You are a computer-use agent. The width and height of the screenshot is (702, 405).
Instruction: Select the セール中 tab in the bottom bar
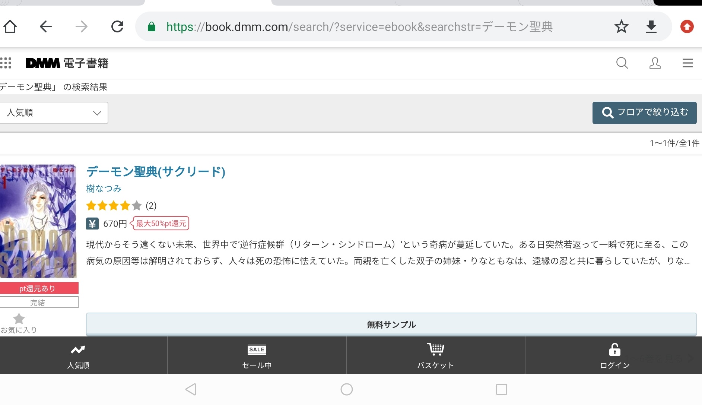click(x=257, y=355)
